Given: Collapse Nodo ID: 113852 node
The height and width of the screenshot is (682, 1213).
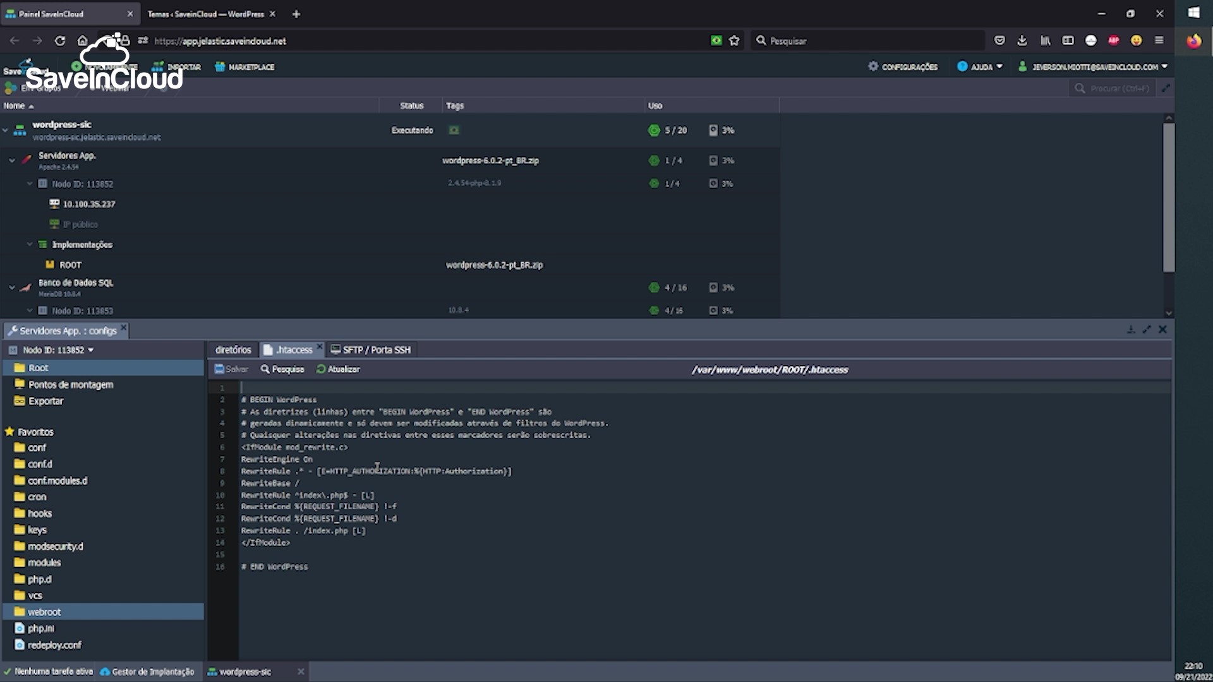Looking at the screenshot, I should pos(30,184).
